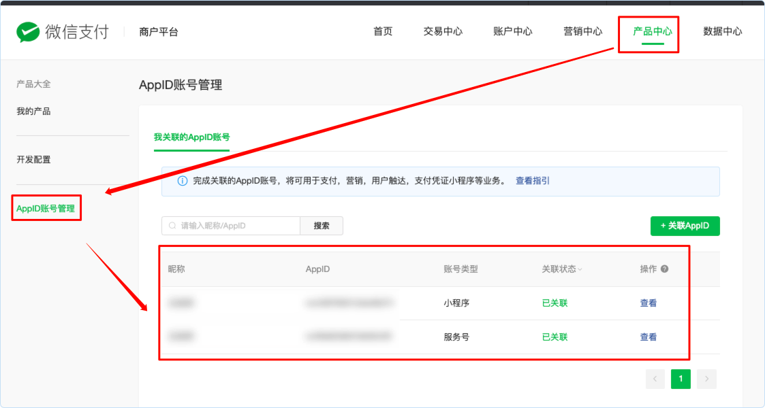Open the 首页 nav item
Screen dimensions: 765x408
[383, 31]
